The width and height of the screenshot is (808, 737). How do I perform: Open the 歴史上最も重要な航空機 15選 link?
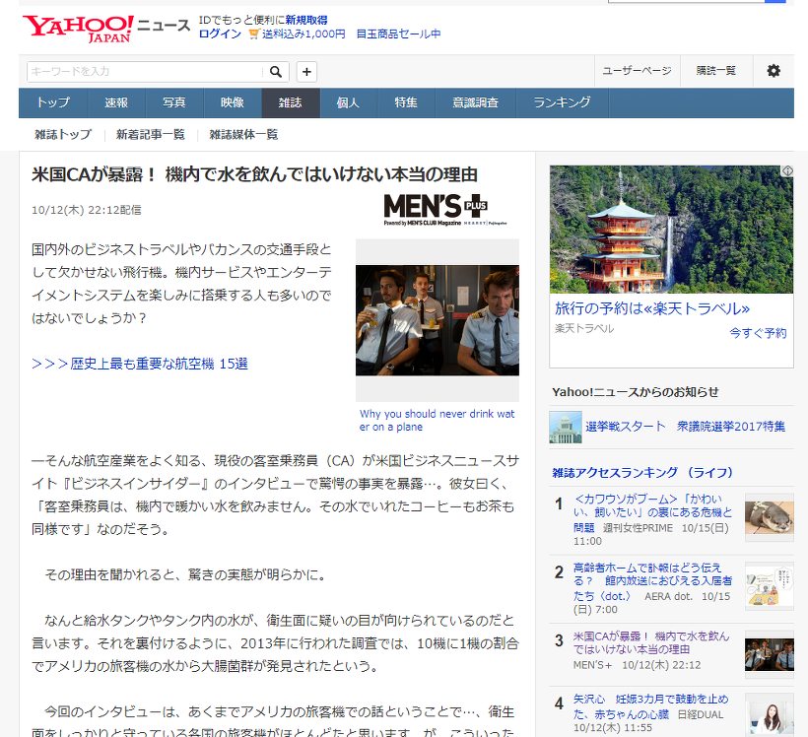pyautogui.click(x=140, y=364)
